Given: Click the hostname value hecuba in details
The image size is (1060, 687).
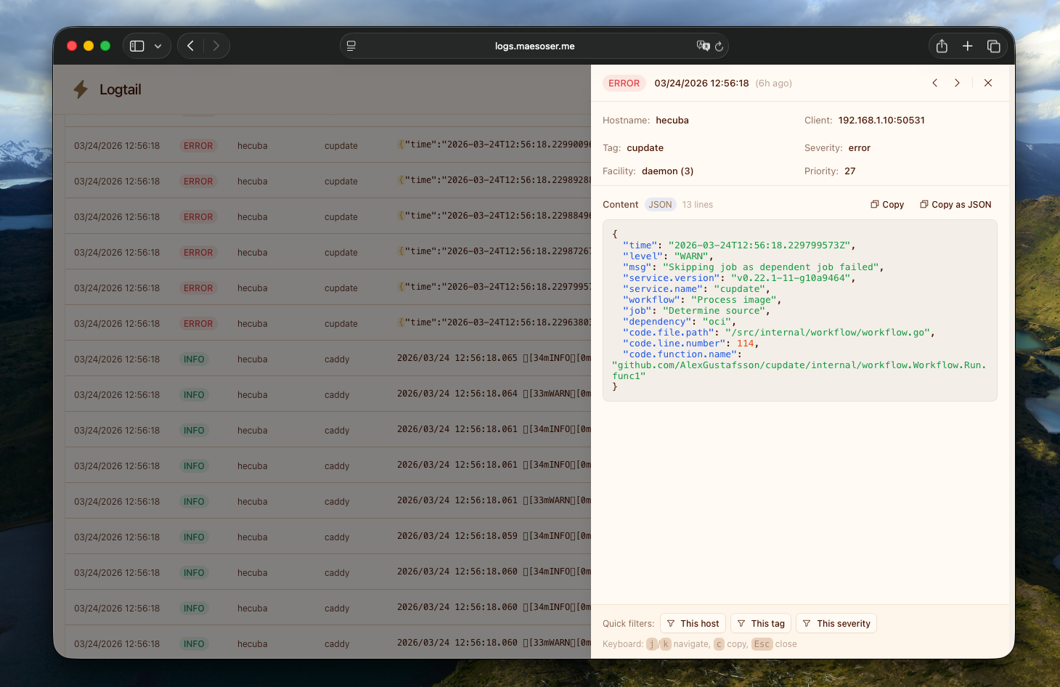Looking at the screenshot, I should [672, 121].
